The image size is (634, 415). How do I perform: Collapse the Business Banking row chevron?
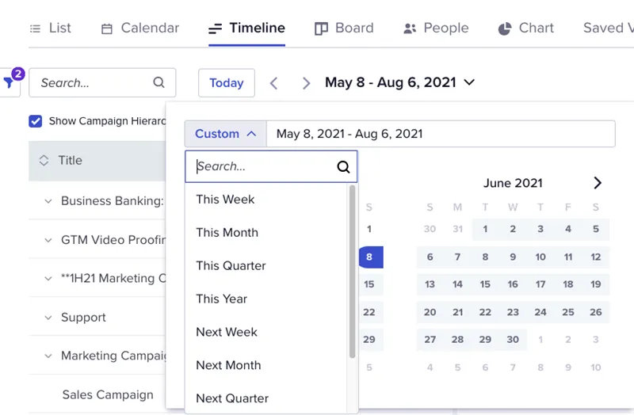coord(48,201)
